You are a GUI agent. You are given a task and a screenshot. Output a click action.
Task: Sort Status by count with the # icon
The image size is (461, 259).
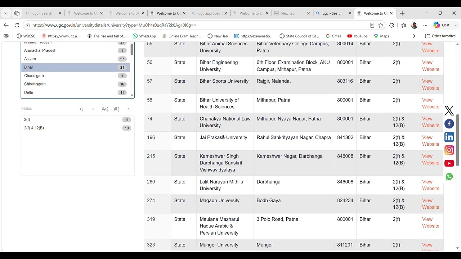coord(117,109)
